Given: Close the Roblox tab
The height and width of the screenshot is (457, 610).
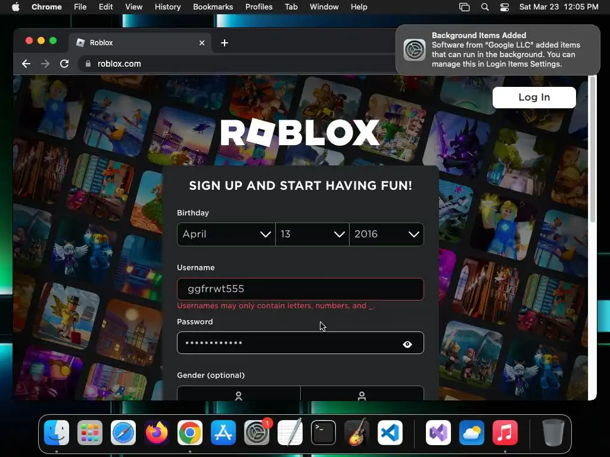Looking at the screenshot, I should pos(202,43).
